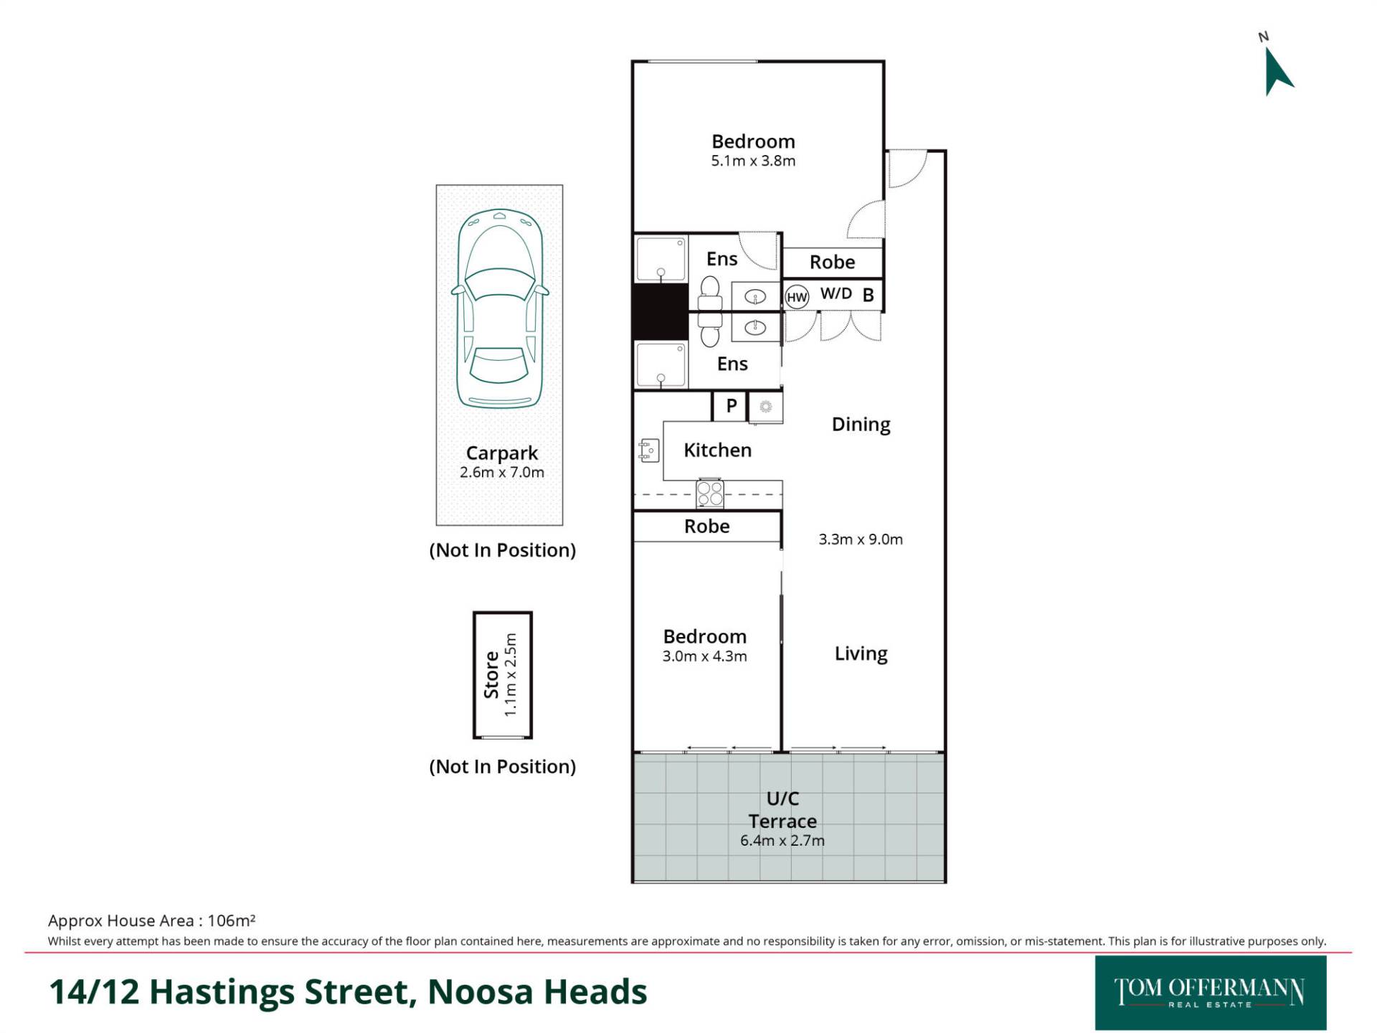Image resolution: width=1377 pixels, height=1033 pixels.
Task: Click the W/D laundry cupboard label
Action: pyautogui.click(x=836, y=293)
